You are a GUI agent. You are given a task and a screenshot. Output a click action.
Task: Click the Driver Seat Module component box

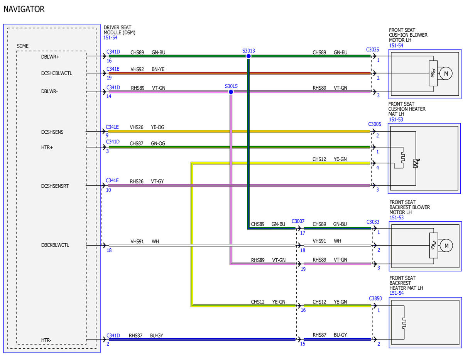point(52,188)
